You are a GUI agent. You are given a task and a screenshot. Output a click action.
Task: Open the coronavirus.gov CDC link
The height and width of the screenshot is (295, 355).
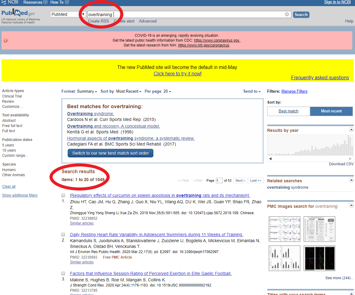coord(217,40)
